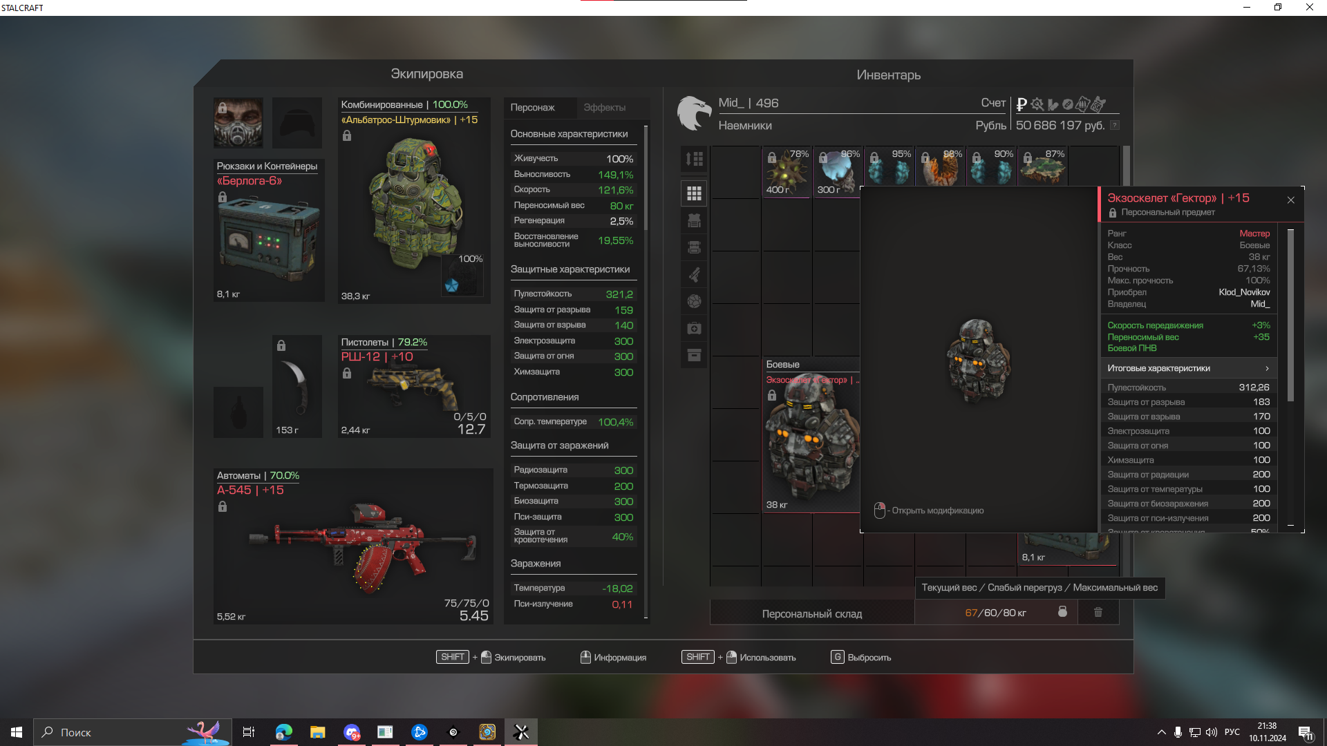Click the inventory grid scrollbar

coord(1127,166)
